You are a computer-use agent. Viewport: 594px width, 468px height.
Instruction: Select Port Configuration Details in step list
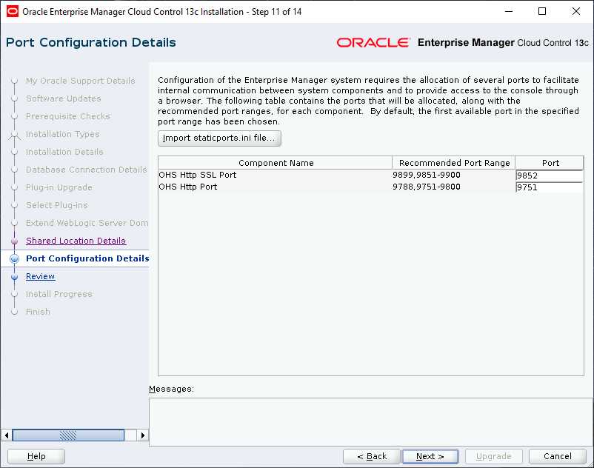coord(87,258)
